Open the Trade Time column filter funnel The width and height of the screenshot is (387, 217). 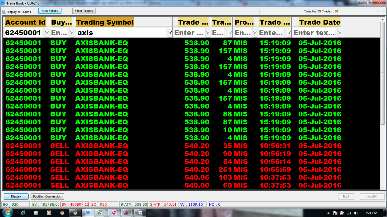[289, 33]
